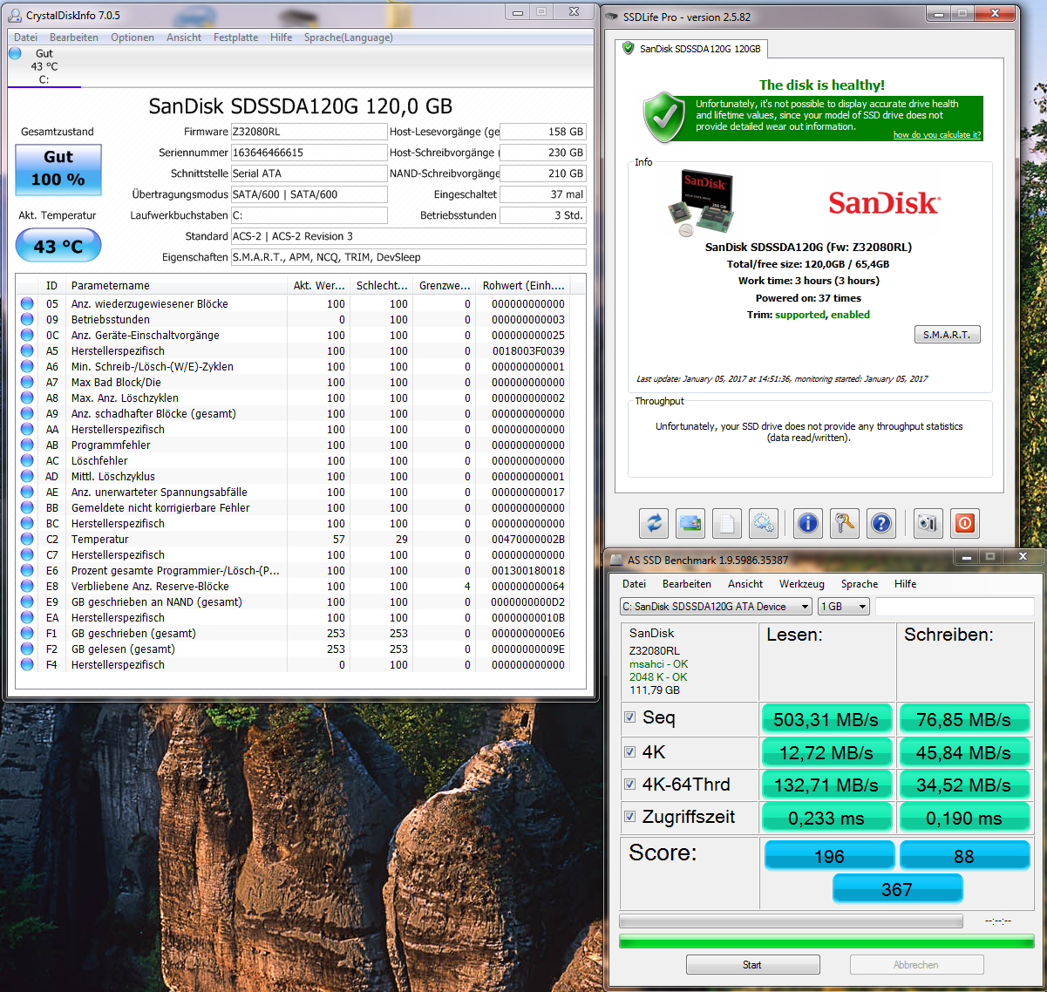This screenshot has height=992, width=1047.
Task: Click the red power exit icon in SSDLife
Action: pos(964,523)
